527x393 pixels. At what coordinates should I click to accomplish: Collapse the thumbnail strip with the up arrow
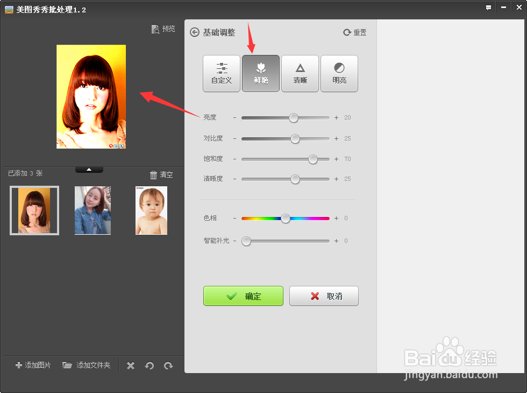coord(89,169)
